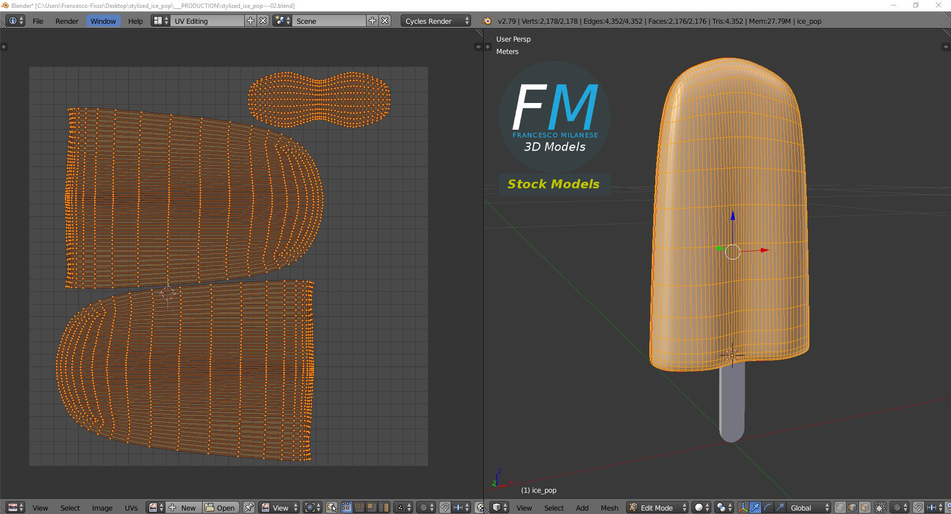Open the info editor type selector
The image size is (951, 514).
[x=15, y=21]
